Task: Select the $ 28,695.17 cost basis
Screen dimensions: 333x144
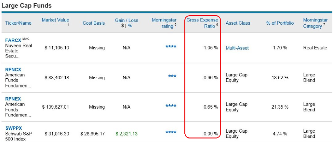Action: pos(93,134)
